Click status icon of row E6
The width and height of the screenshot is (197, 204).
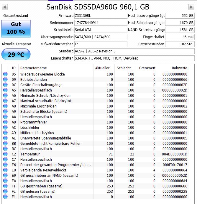5,165
